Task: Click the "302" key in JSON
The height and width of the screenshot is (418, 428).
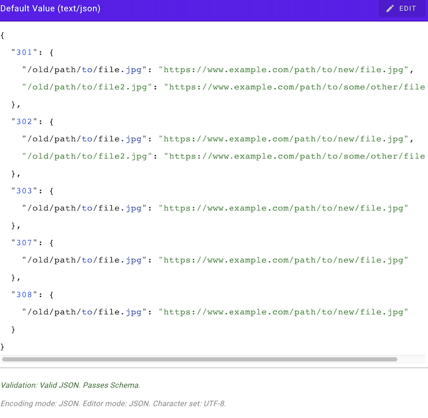Action: click(x=24, y=122)
